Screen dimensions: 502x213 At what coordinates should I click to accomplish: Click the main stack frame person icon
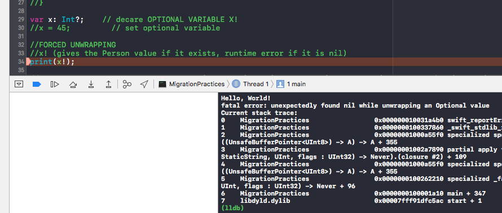point(280,84)
